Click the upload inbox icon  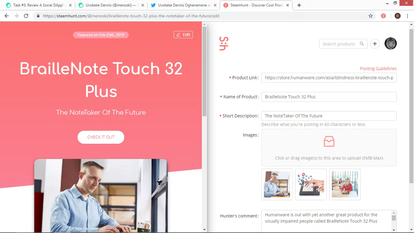[x=329, y=141]
